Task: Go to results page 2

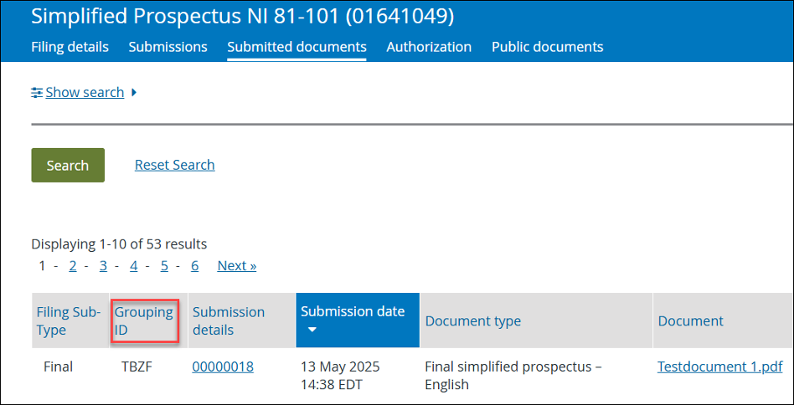Action: pos(73,266)
